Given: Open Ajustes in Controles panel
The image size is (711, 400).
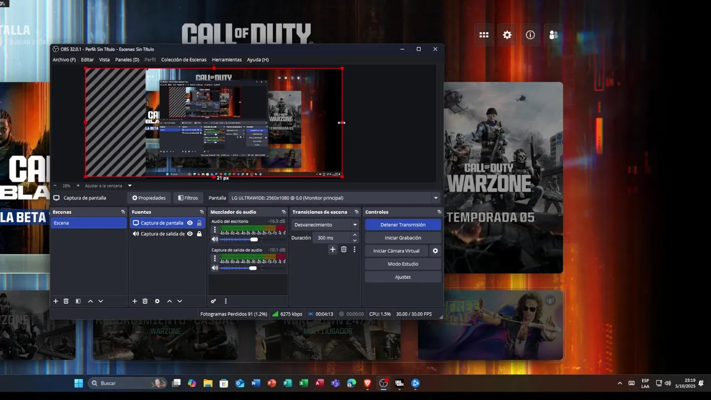Looking at the screenshot, I should (x=403, y=277).
